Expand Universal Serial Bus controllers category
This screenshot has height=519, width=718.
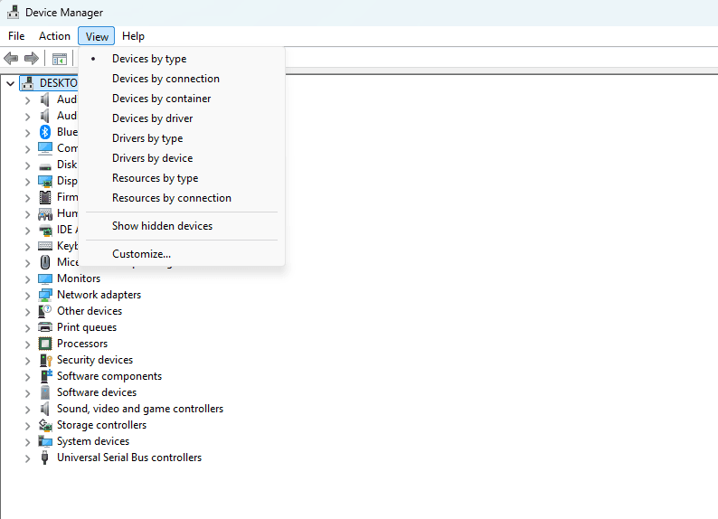[27, 458]
